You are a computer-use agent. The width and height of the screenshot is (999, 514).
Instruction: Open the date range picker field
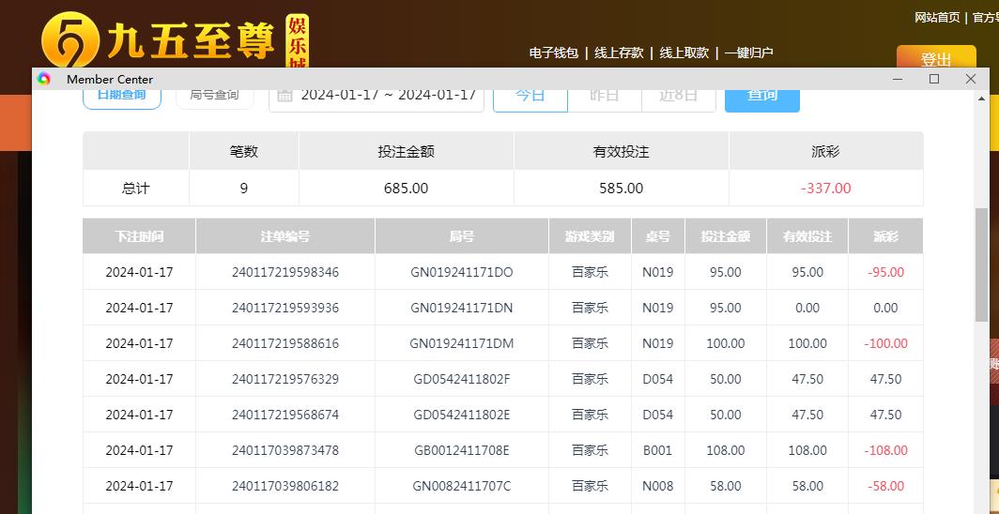pyautogui.click(x=388, y=96)
